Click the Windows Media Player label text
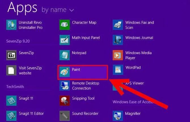 [x=138, y=55]
